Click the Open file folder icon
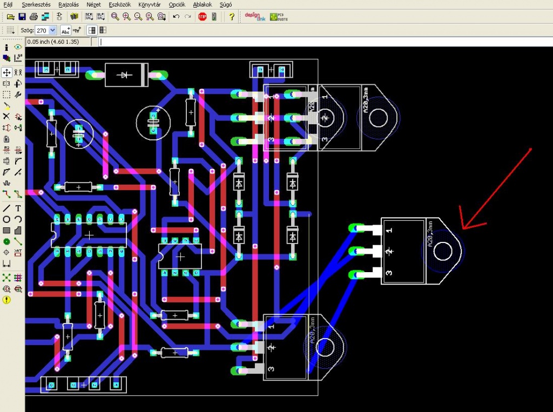 pyautogui.click(x=11, y=17)
